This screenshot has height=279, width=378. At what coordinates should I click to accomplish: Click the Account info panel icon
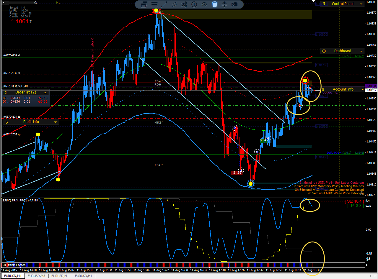click(323, 89)
